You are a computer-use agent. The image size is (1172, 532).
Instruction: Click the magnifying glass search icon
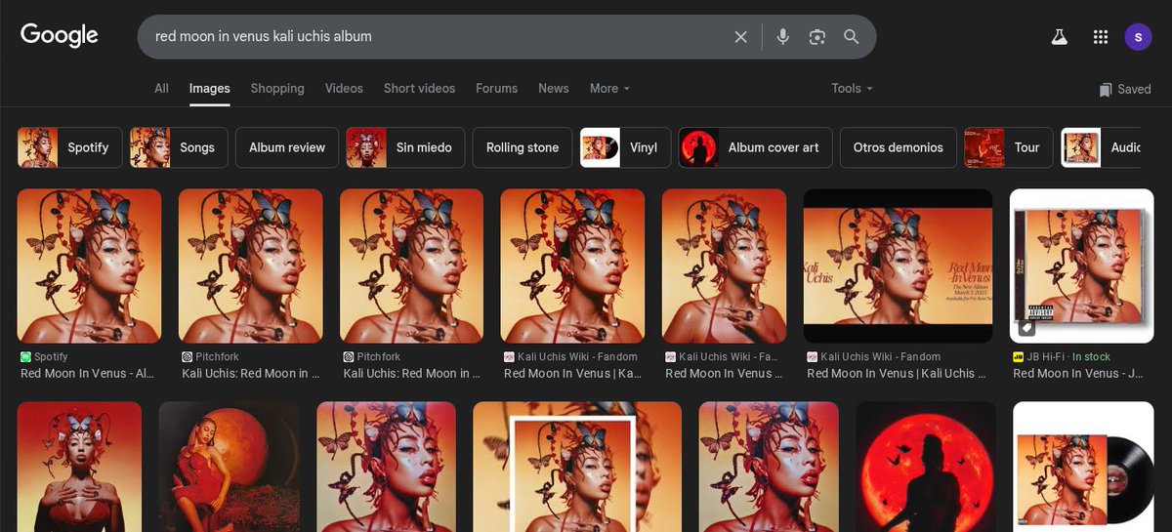coord(852,37)
